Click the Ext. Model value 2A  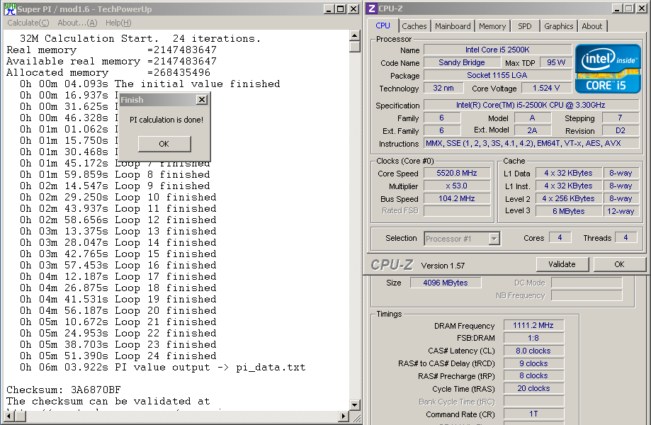532,131
